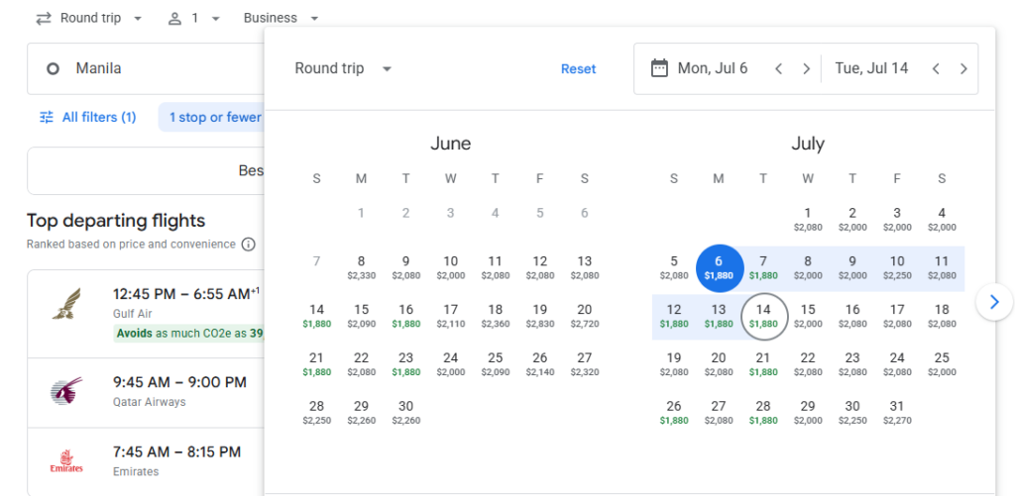1015x496 pixels.
Task: Select July 21 priced $1,880
Action: pos(763,364)
